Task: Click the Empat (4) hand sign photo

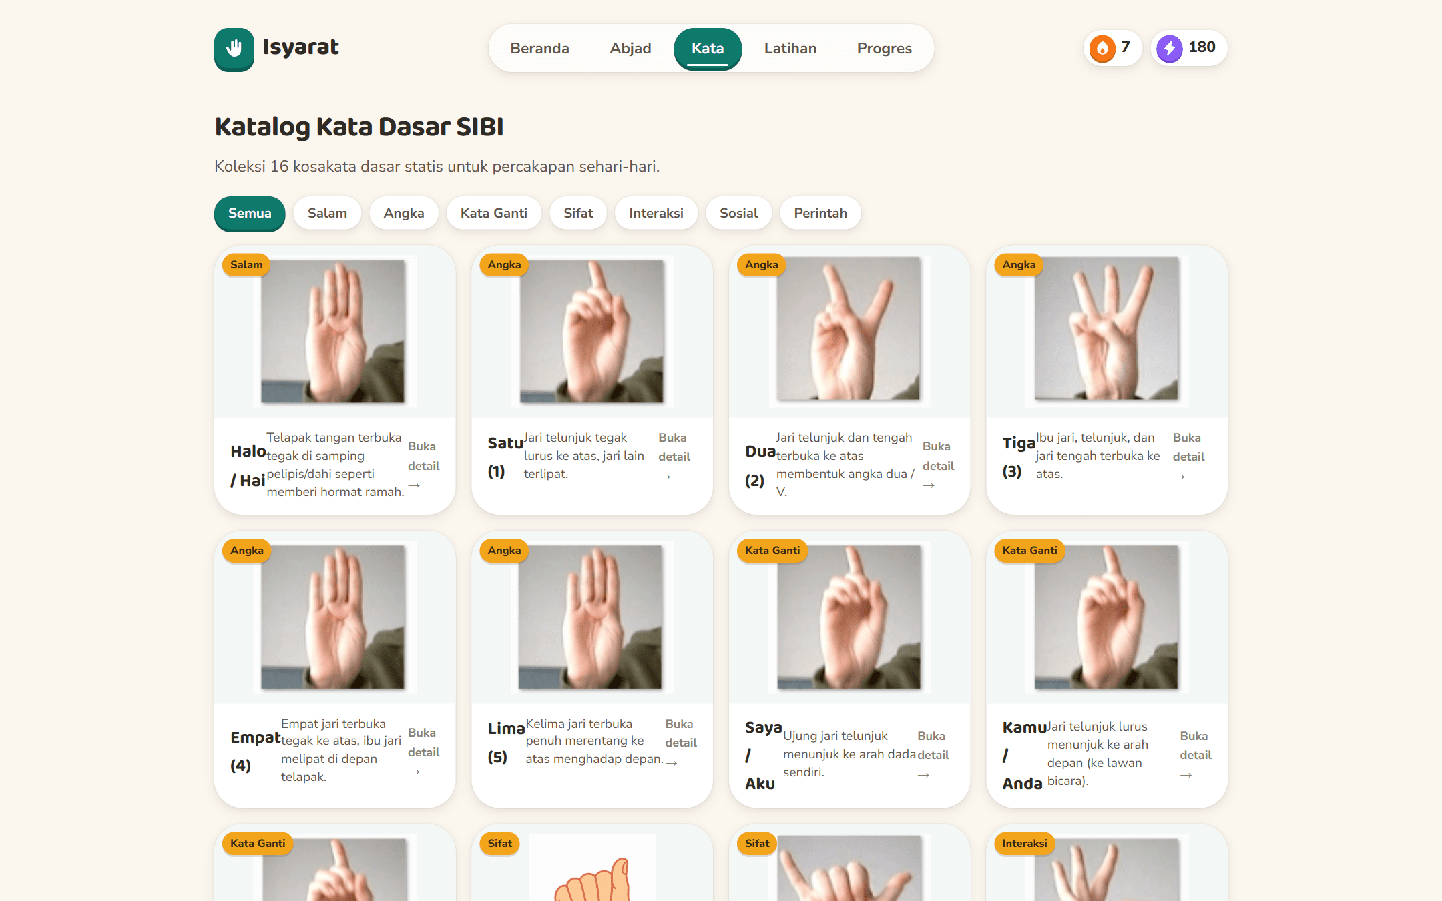Action: click(333, 617)
